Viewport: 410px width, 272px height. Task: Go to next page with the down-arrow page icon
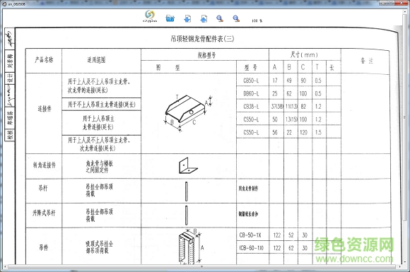(187, 18)
